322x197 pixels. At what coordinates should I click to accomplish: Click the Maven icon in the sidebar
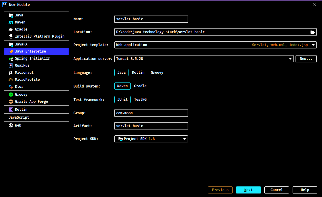click(11, 22)
